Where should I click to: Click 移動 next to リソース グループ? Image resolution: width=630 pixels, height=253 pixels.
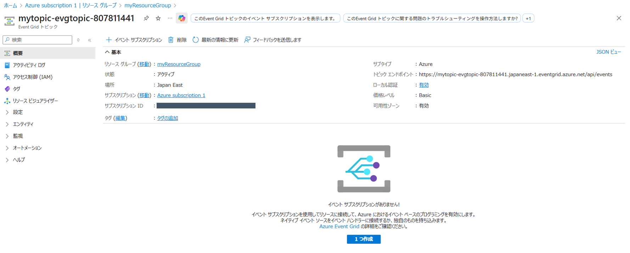(x=144, y=64)
